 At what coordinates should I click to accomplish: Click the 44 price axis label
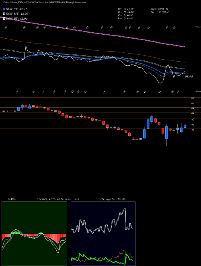(x=193, y=125)
